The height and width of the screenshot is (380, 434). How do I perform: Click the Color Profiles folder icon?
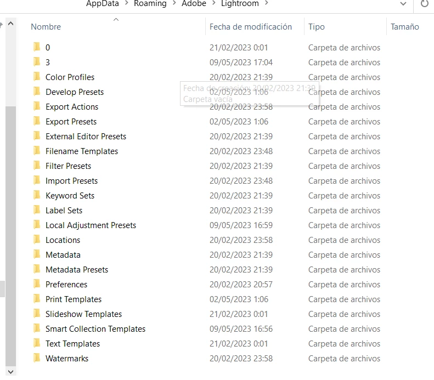[x=37, y=77]
